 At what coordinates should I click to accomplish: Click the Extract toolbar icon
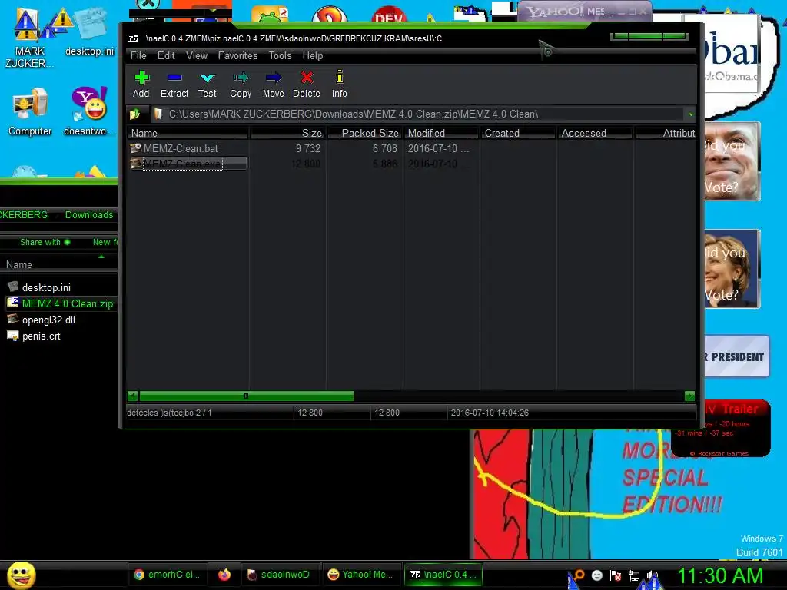coord(174,84)
